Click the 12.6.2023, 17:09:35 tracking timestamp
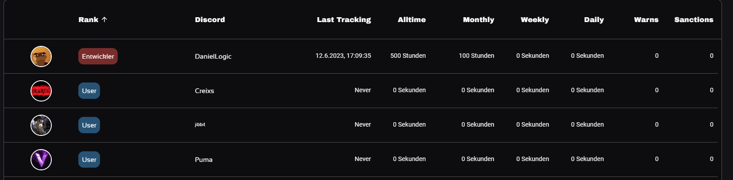This screenshot has height=180, width=733. pyautogui.click(x=343, y=56)
